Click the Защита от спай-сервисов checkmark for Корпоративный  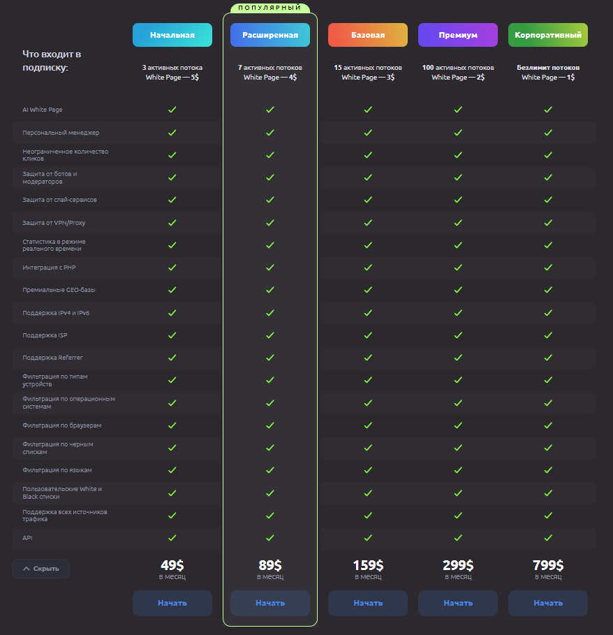tap(548, 200)
